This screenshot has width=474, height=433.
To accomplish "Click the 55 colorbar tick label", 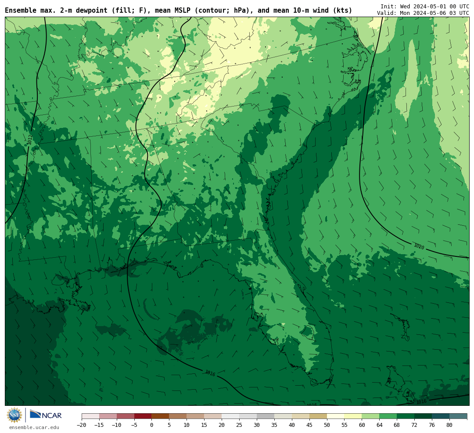I will (x=345, y=425).
